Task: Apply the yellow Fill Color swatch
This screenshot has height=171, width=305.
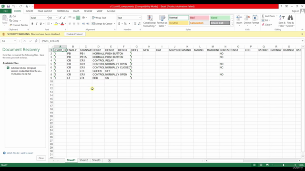Action: [x=56, y=24]
